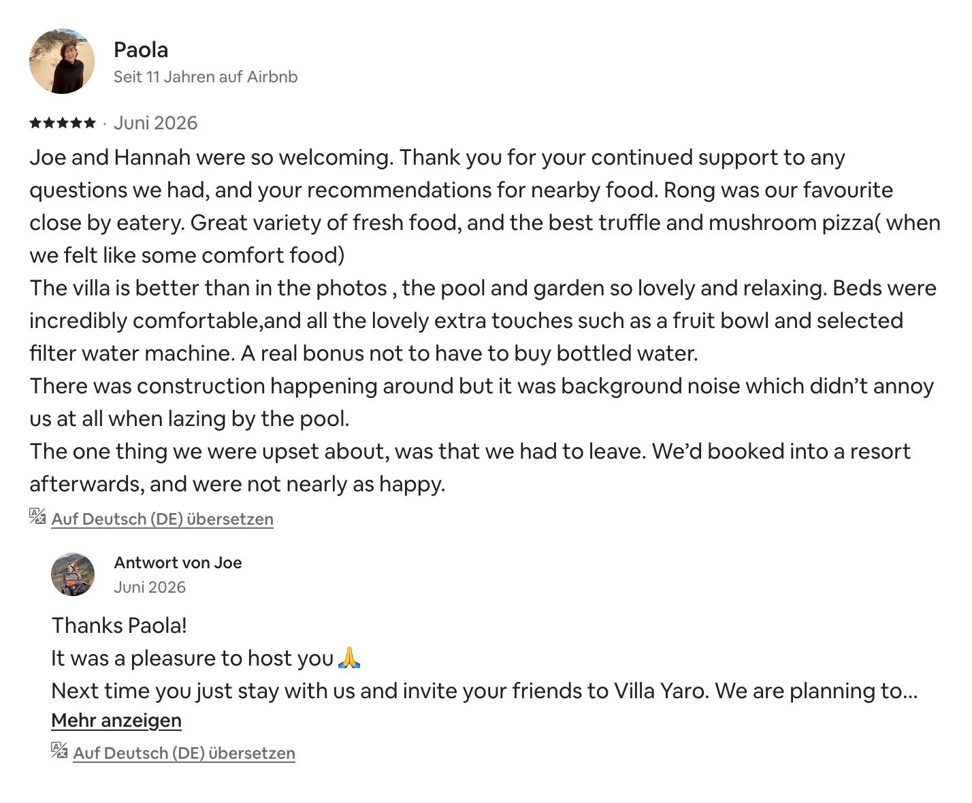Expand Joe's reply with Mehr anzeigen
This screenshot has height=803, width=972.
[116, 721]
